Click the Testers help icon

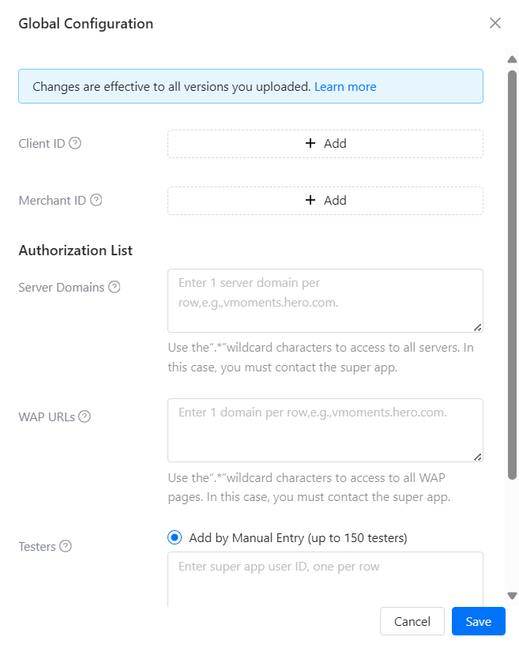(66, 546)
